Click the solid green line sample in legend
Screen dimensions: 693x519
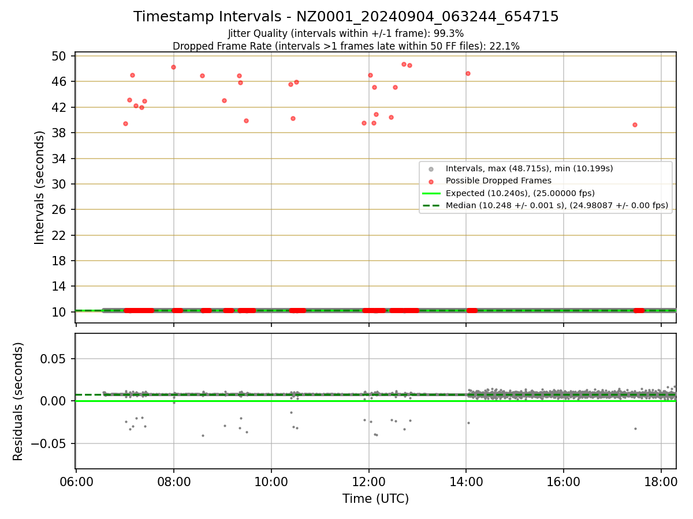431,193
